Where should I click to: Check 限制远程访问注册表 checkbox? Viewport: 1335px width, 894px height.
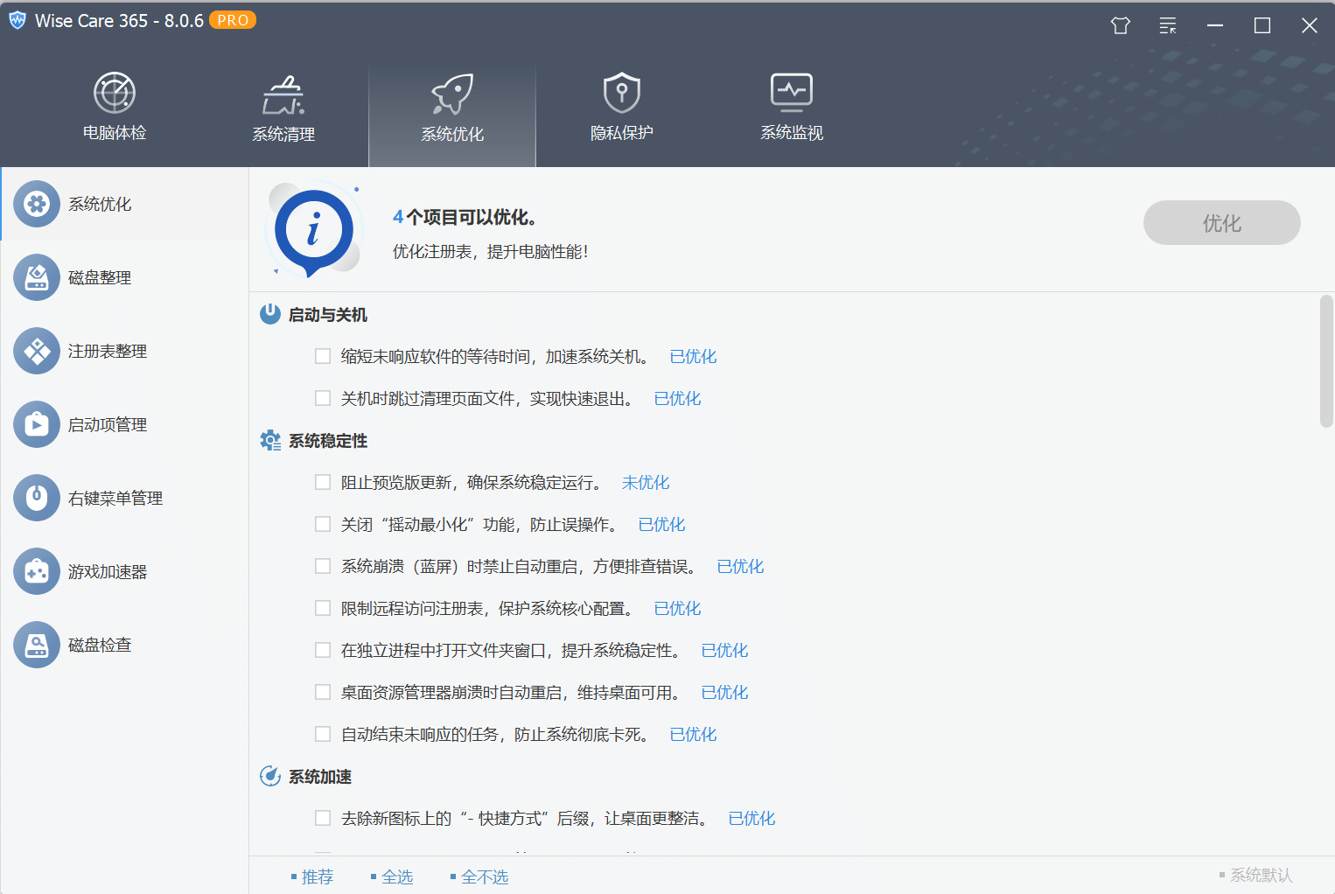(323, 608)
